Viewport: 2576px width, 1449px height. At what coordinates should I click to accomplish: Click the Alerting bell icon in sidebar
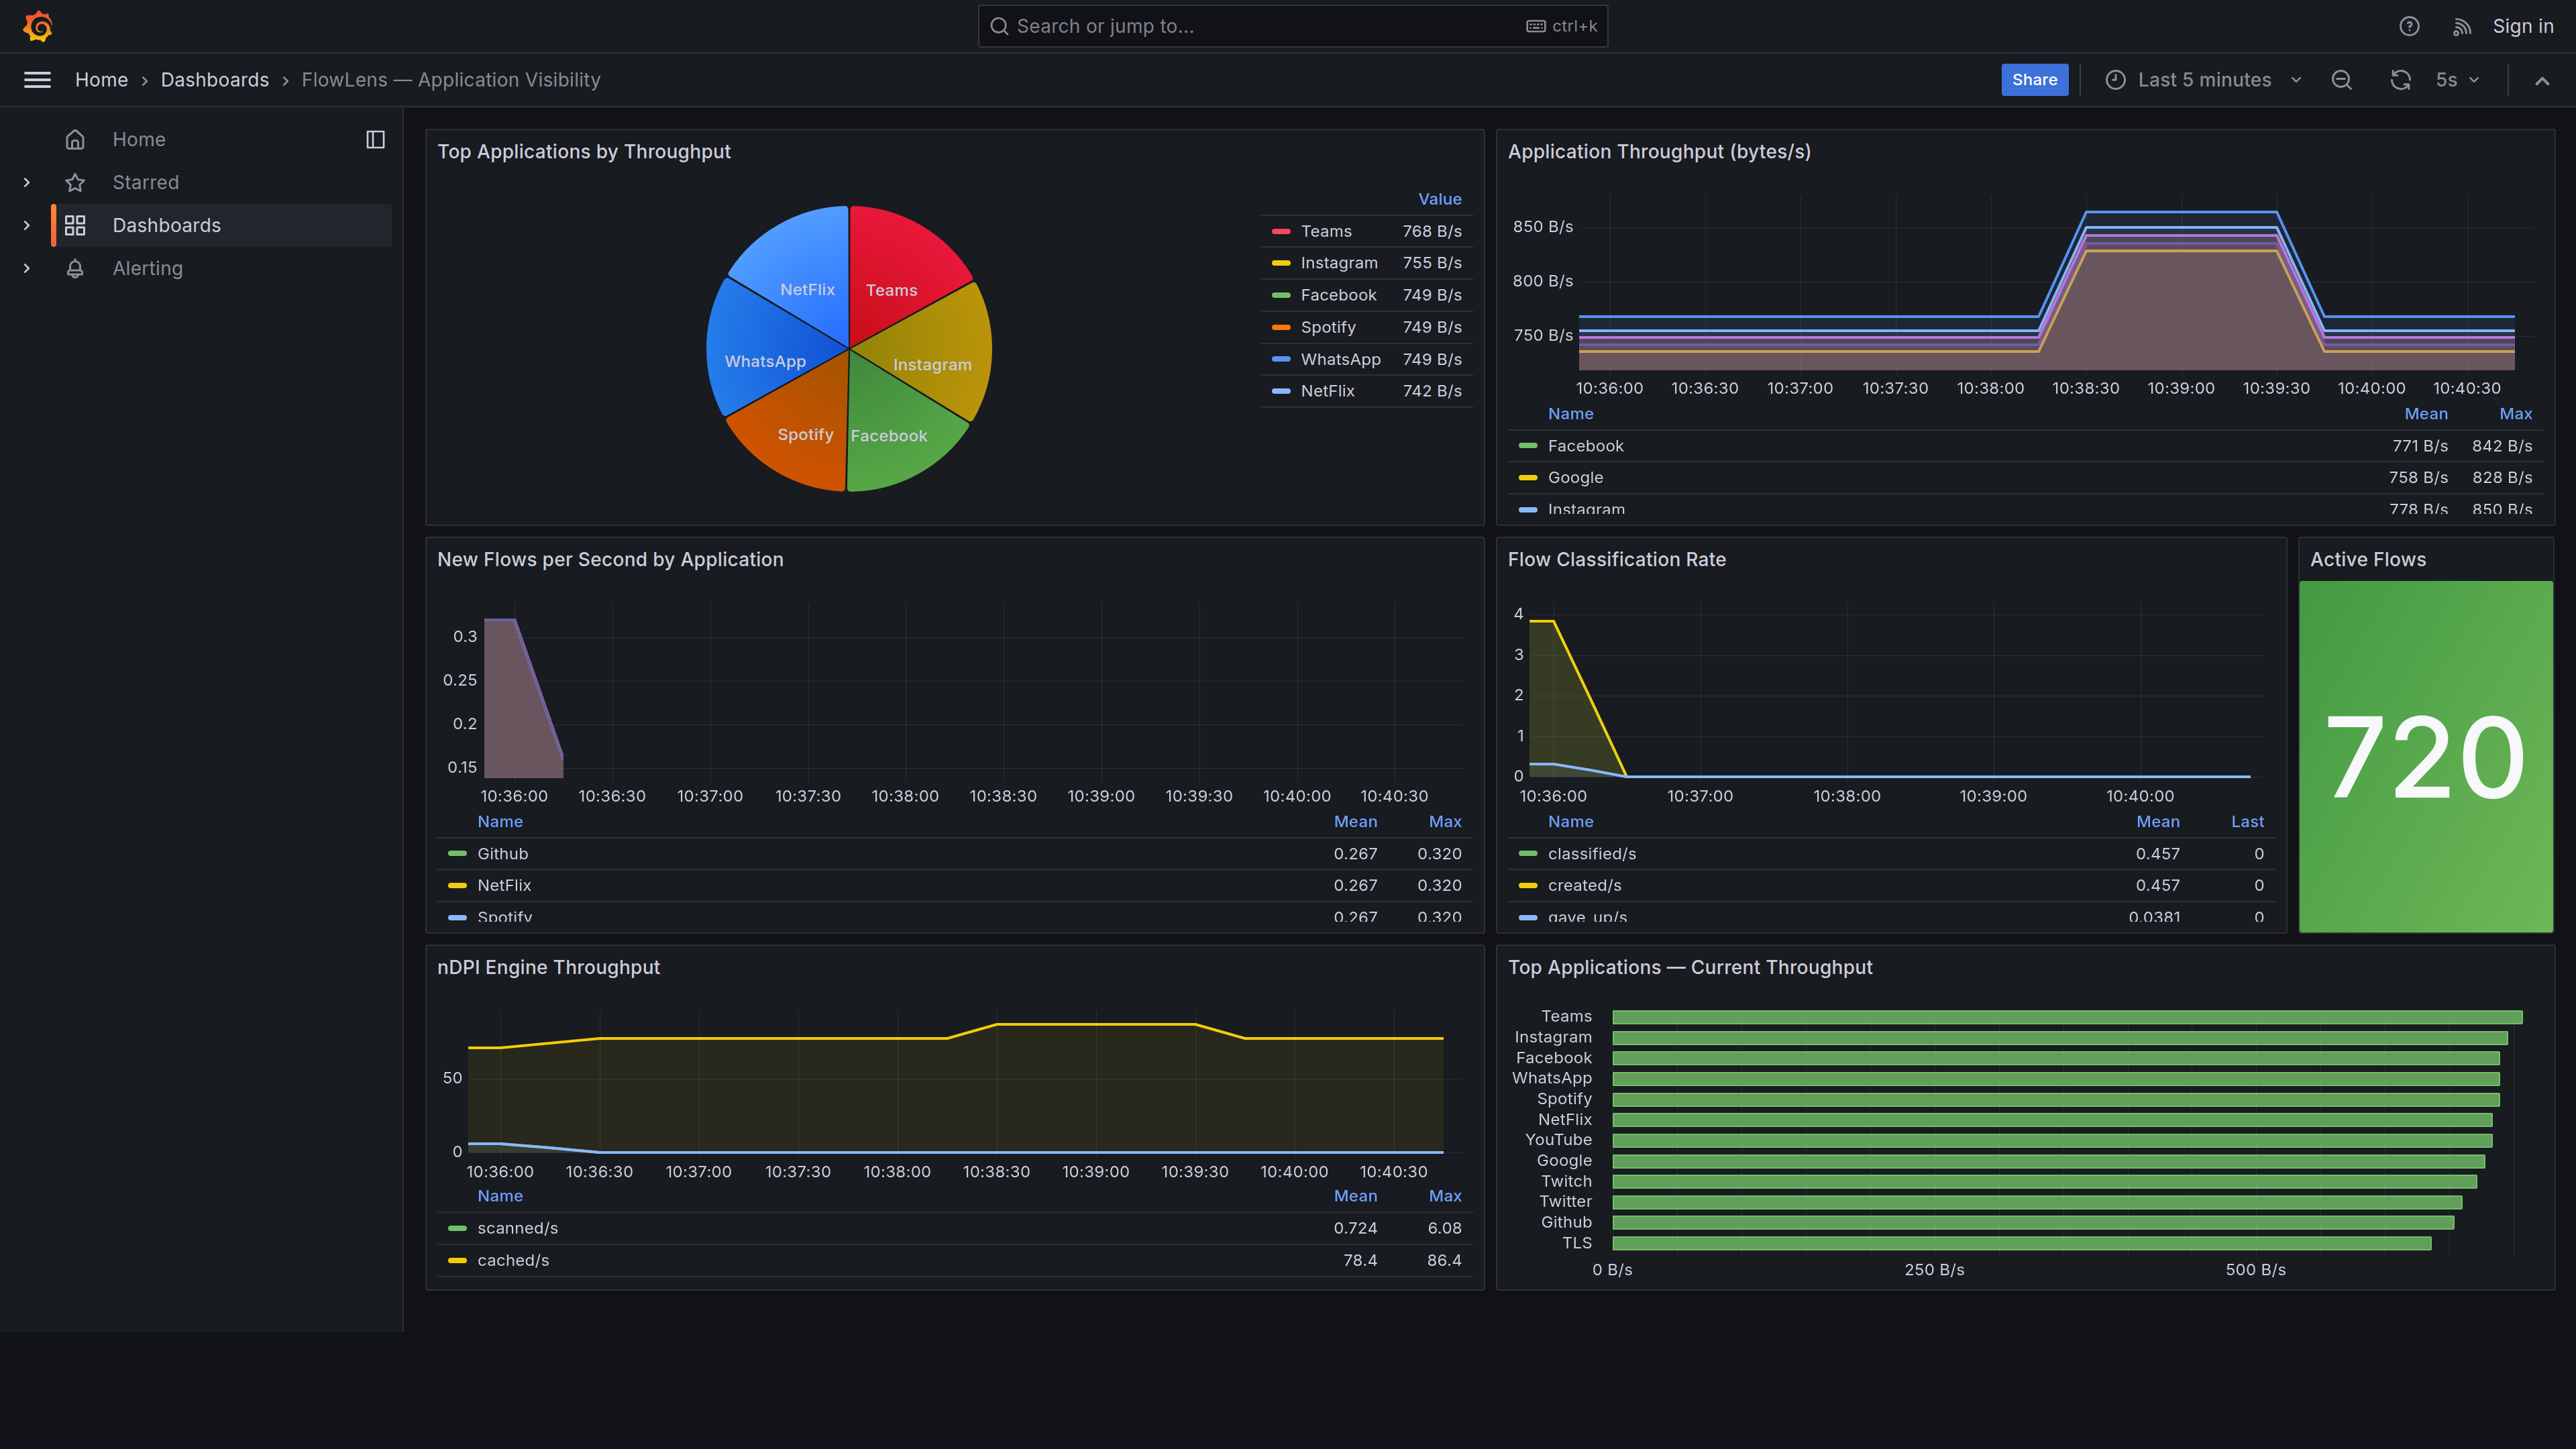pyautogui.click(x=75, y=268)
